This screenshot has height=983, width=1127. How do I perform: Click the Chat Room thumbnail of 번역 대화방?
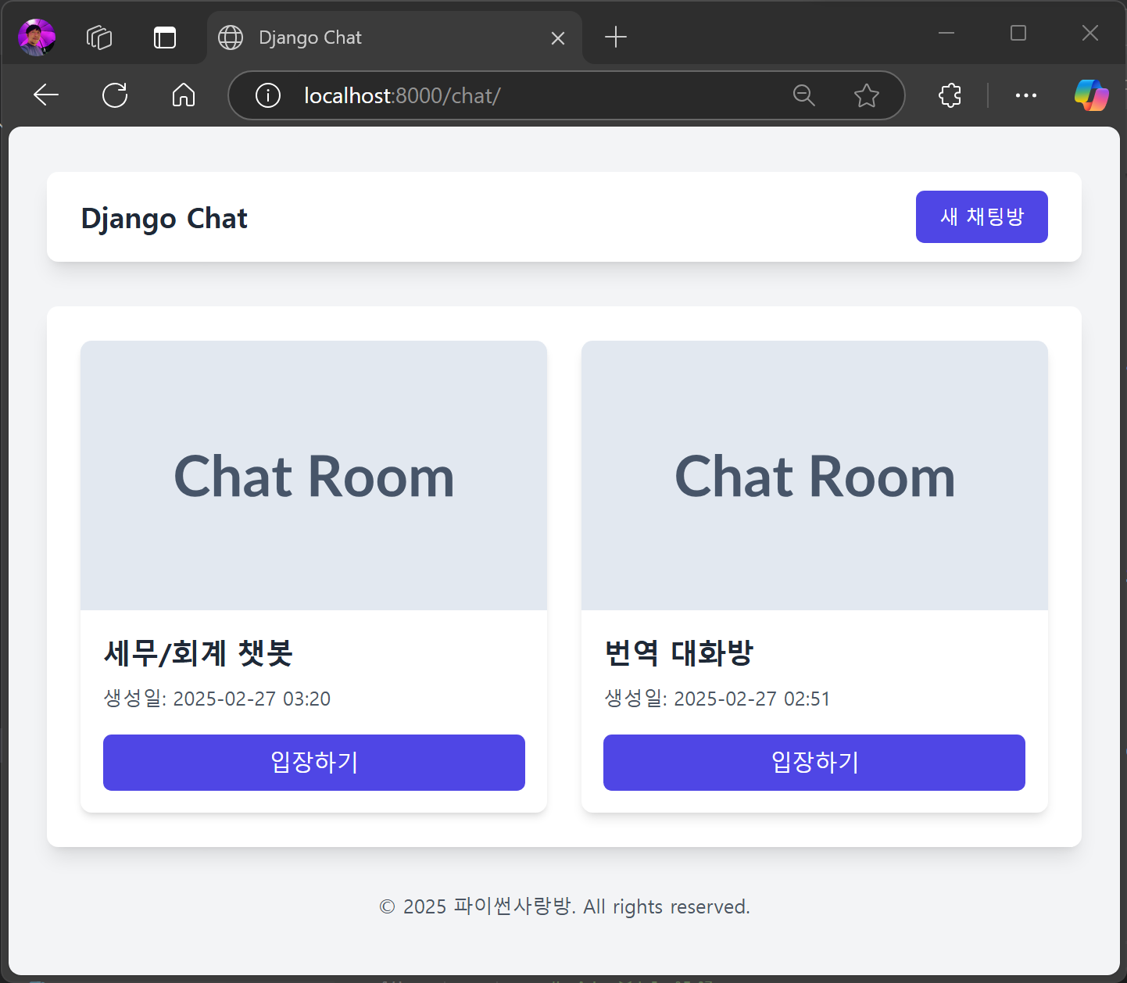(814, 475)
